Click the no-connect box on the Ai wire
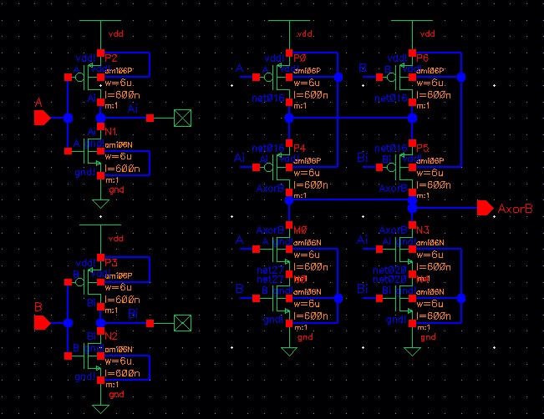Viewport: 544px width, 419px height. (182, 118)
